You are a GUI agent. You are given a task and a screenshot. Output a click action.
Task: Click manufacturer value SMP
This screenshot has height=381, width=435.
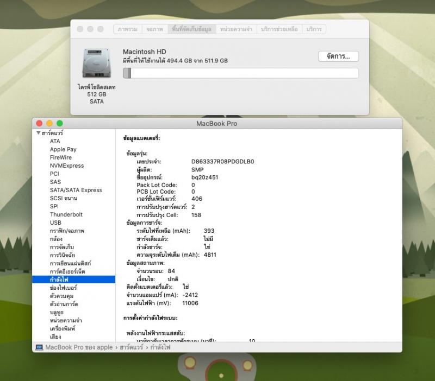click(x=197, y=169)
